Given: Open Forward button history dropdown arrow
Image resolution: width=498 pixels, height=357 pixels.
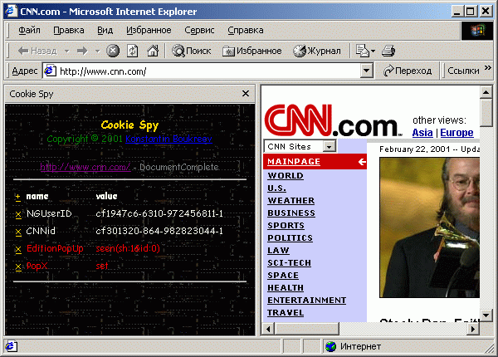Looking at the screenshot, I should (x=97, y=51).
